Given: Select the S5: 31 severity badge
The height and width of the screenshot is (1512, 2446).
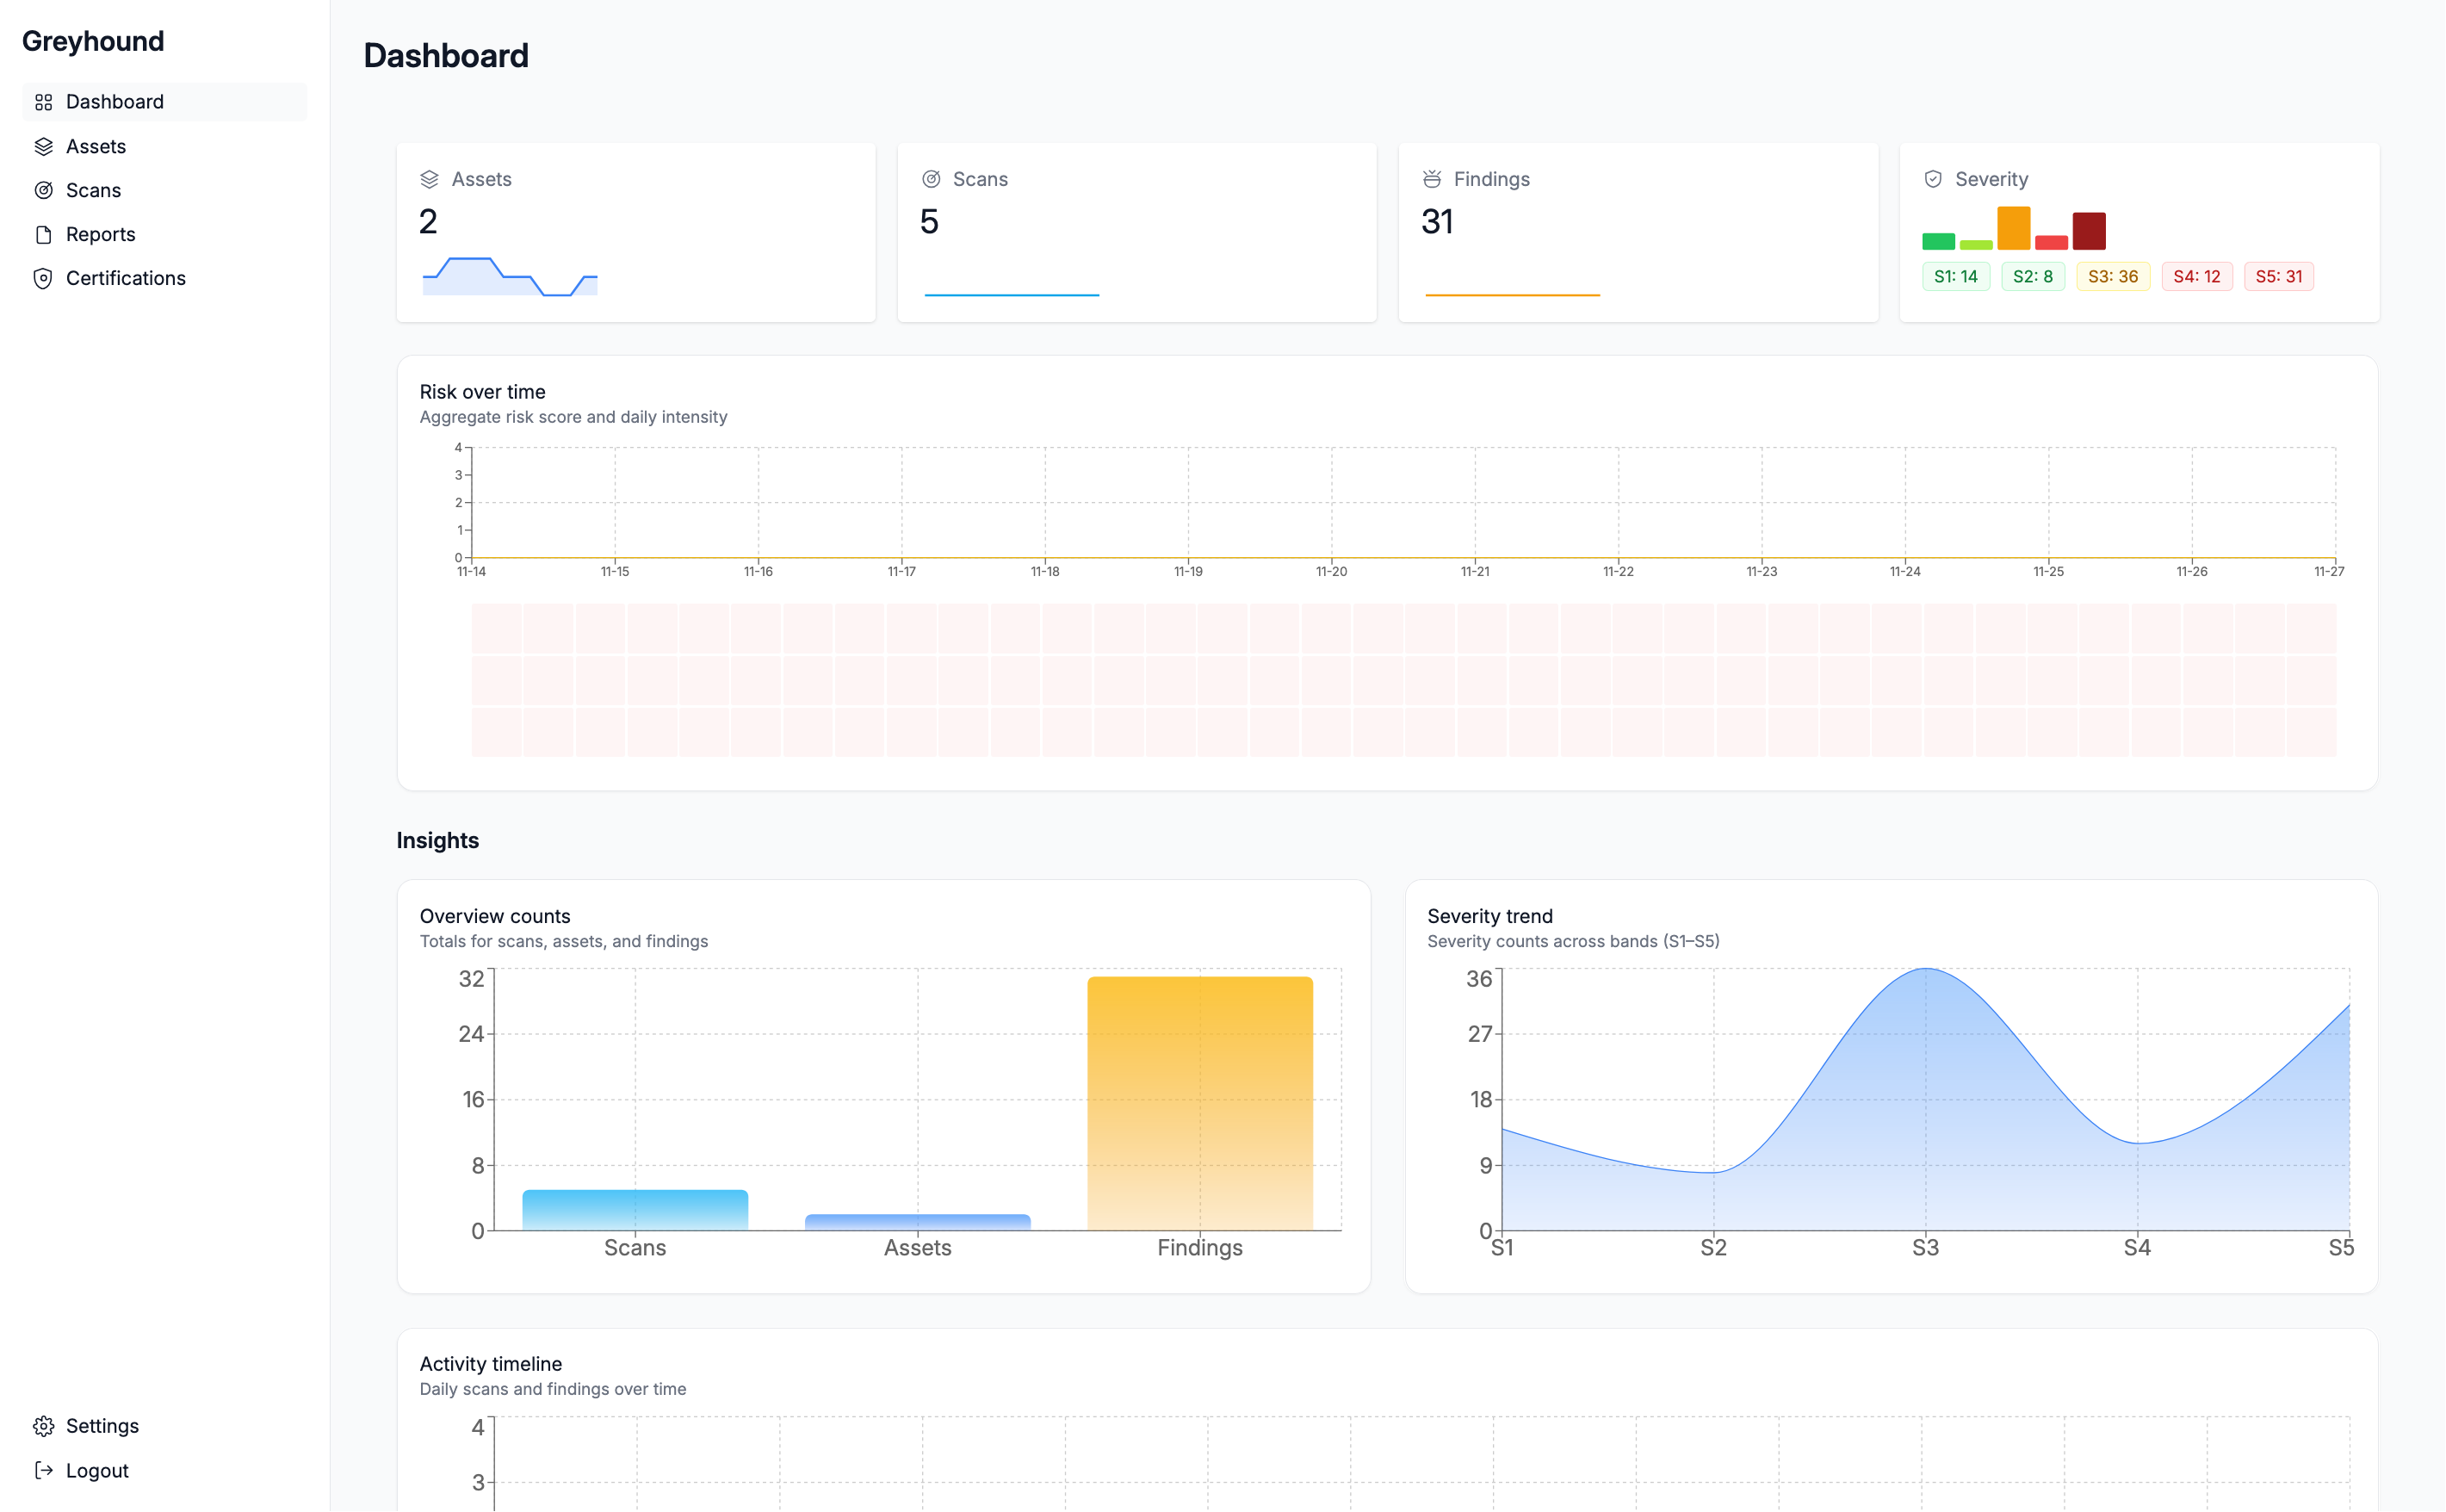Looking at the screenshot, I should click(2278, 277).
